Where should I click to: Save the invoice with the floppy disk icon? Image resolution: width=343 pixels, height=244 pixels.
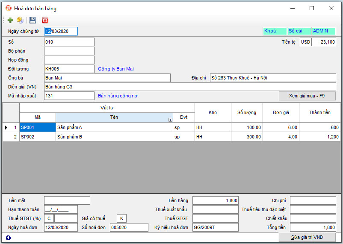tap(33, 20)
